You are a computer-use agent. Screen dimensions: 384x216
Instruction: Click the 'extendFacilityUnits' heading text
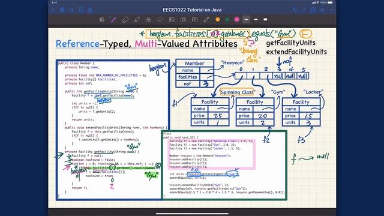[x=296, y=52]
